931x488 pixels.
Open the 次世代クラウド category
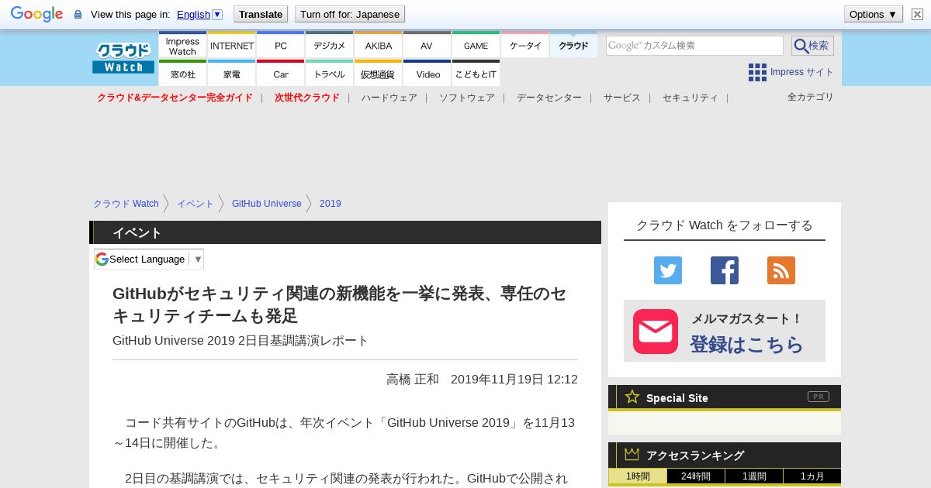pos(307,98)
